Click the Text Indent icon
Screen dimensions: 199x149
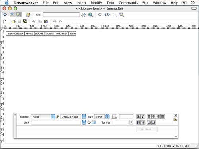coord(154,122)
